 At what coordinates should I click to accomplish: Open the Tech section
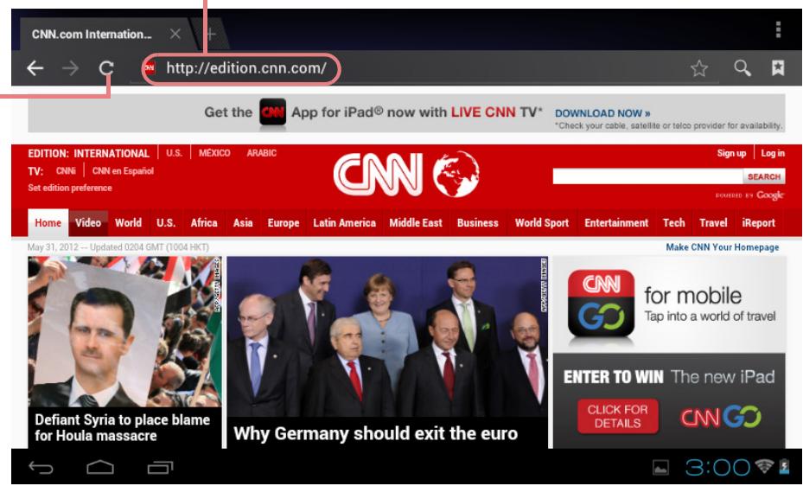674,223
